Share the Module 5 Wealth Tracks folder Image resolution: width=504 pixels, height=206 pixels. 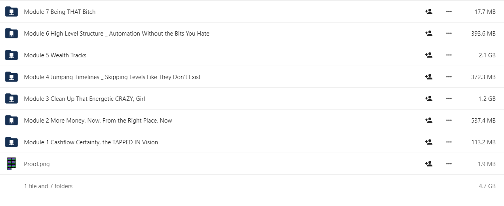pyautogui.click(x=428, y=55)
